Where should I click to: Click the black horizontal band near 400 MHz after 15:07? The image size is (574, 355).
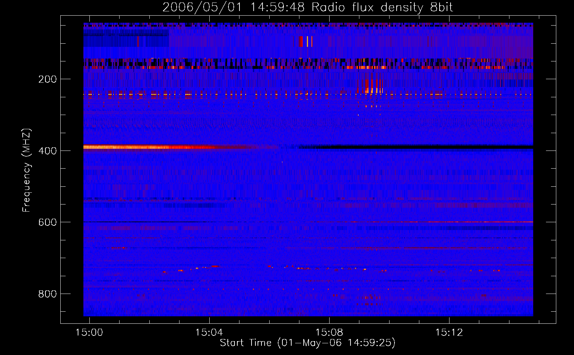click(x=416, y=147)
